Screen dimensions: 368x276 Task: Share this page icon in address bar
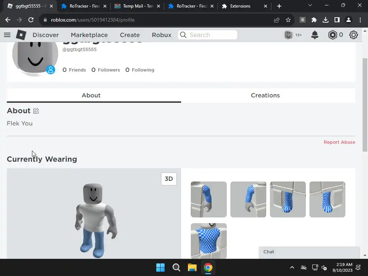point(277,20)
